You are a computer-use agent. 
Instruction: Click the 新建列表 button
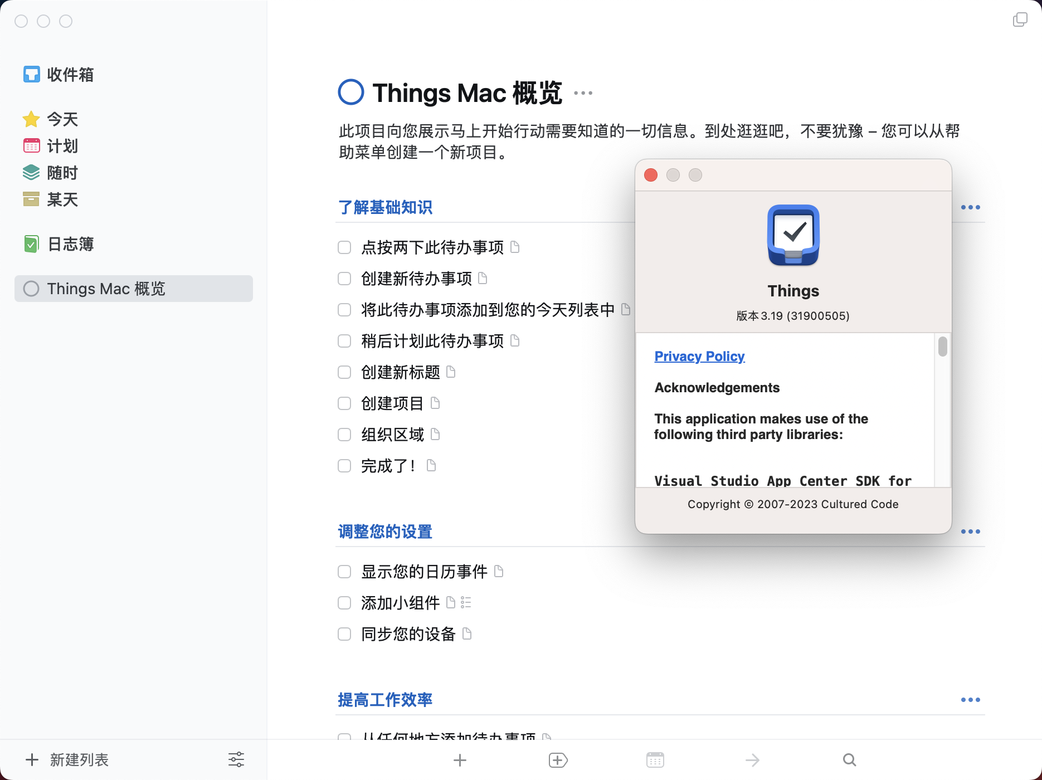coord(67,760)
